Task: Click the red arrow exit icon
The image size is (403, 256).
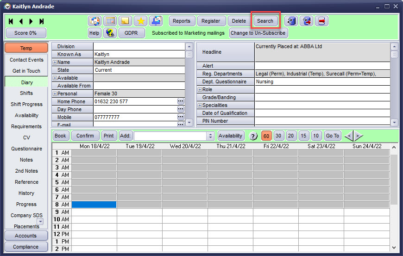Action: 321,21
